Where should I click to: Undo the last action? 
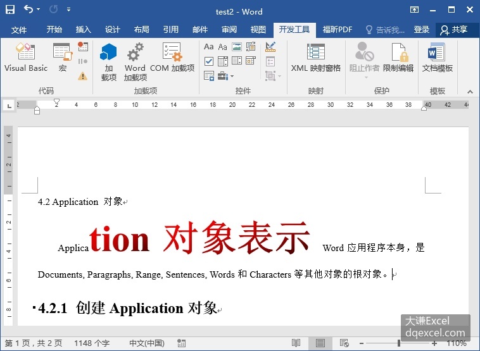28,9
